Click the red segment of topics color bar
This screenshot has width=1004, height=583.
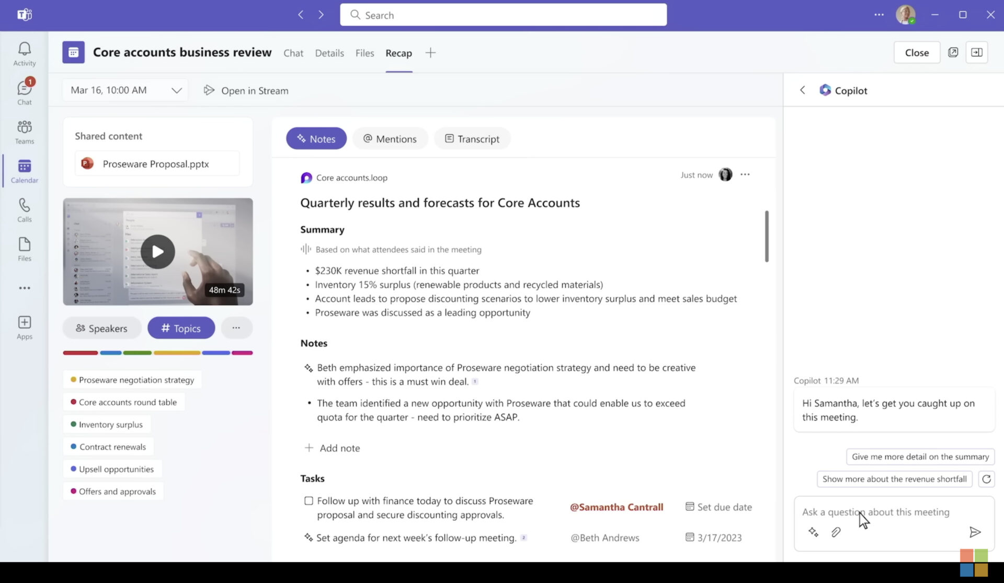tap(81, 353)
